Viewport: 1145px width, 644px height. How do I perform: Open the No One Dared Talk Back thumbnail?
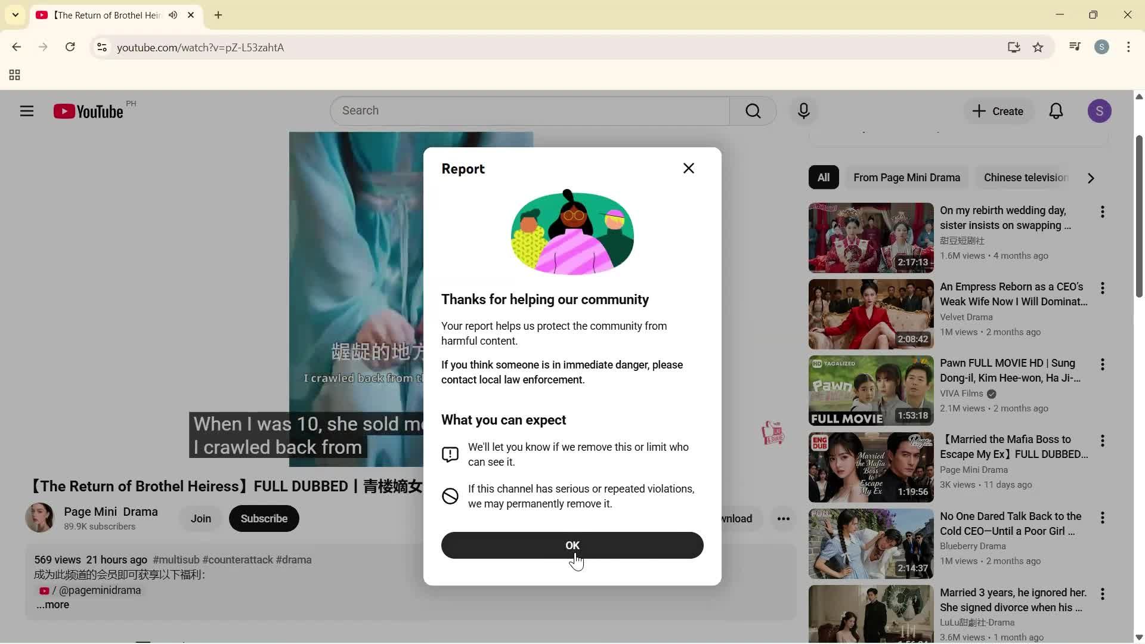869,543
